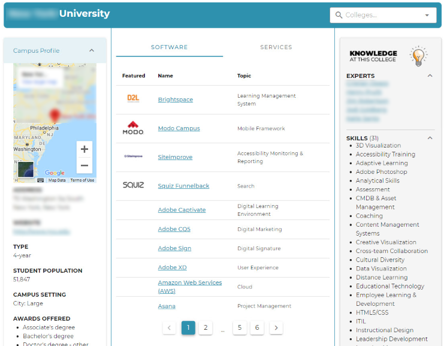This screenshot has width=447, height=346.
Task: Click the Google logo on map
Action: coord(55,173)
